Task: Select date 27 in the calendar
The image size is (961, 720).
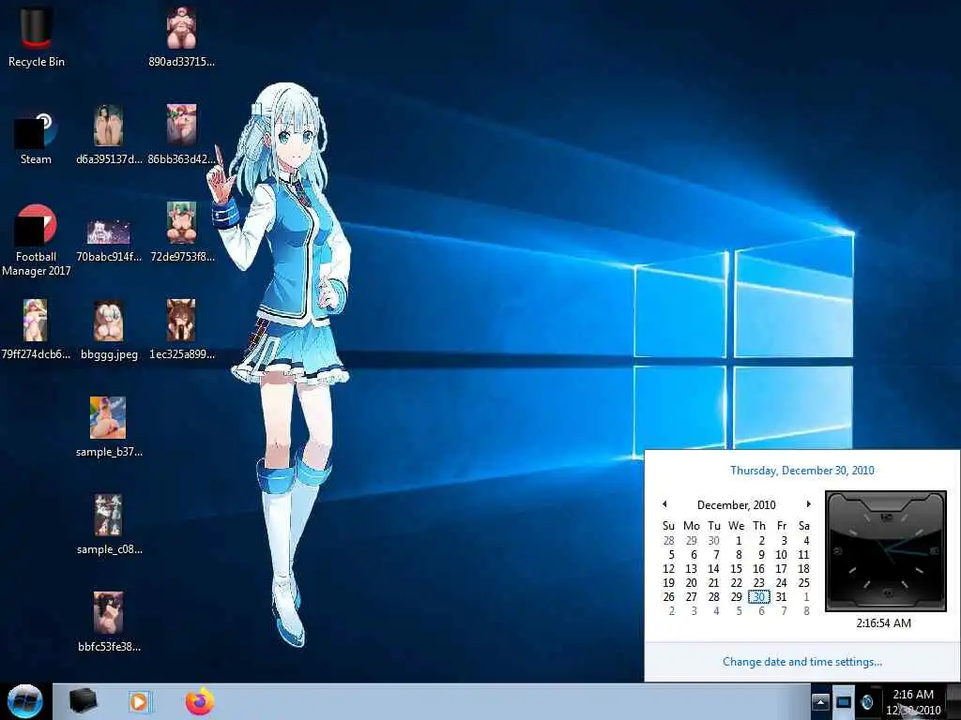Action: tap(692, 597)
